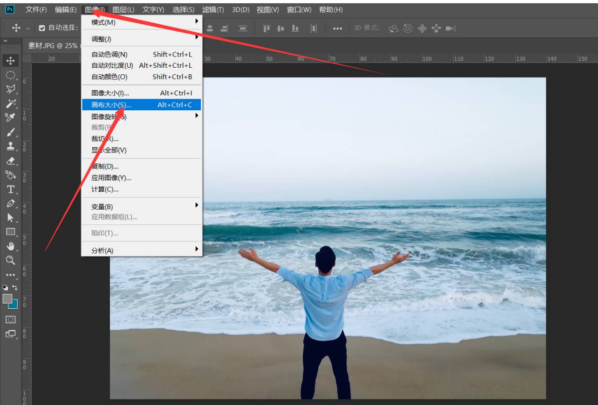Viewport: 598px width, 405px height.
Task: Choose the Zoom tool
Action: point(10,259)
